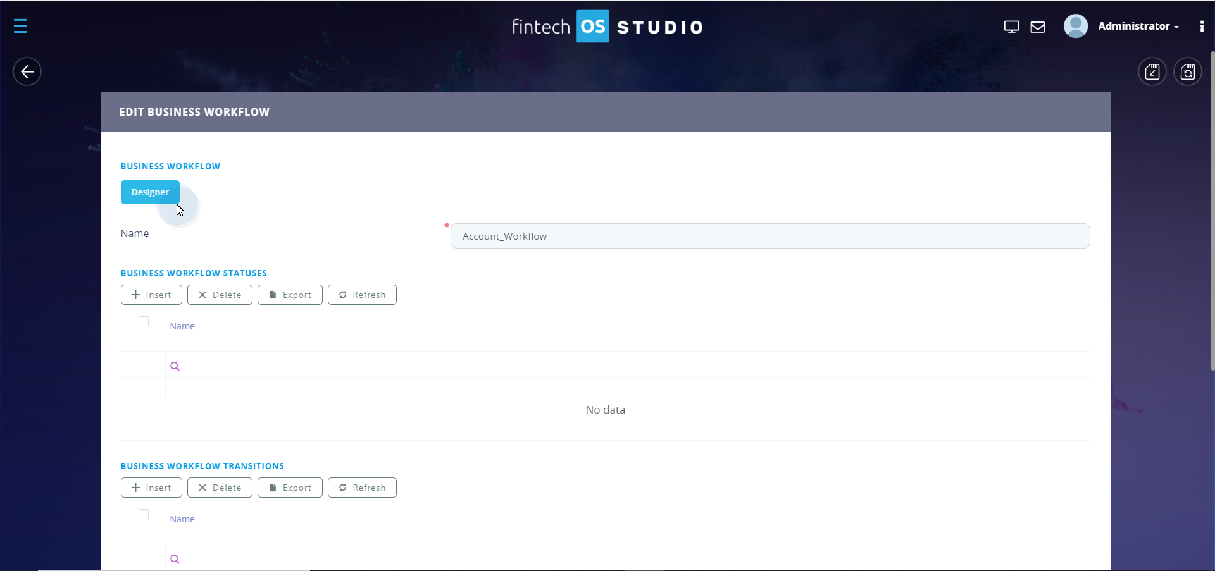
Task: Click the search icon in Business Workflow Statuses grid
Action: click(175, 365)
